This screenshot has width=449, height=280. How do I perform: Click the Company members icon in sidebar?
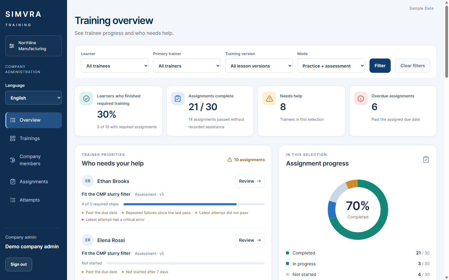click(13, 160)
